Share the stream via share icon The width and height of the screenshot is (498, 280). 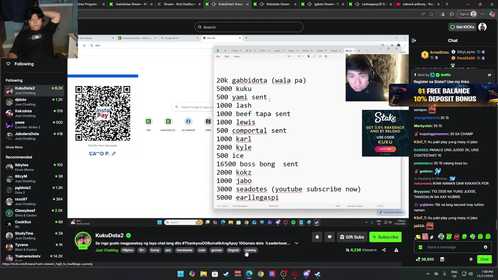(x=384, y=250)
